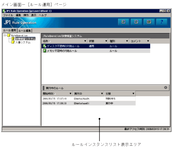Open the コメント column dropdown arrow
172x149 pixels.
[148, 41]
